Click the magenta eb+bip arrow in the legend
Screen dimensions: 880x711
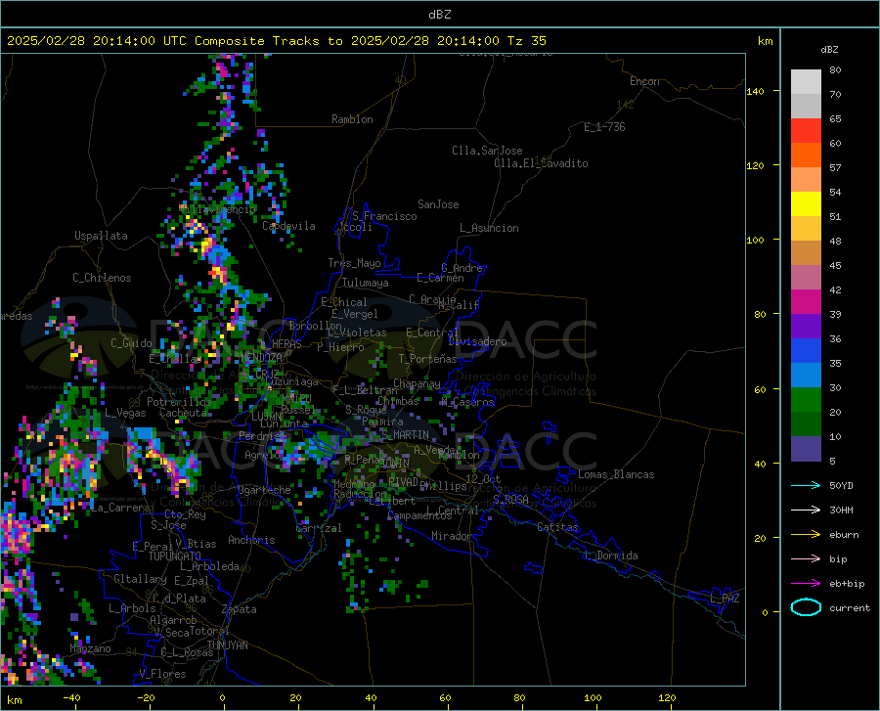pyautogui.click(x=806, y=584)
